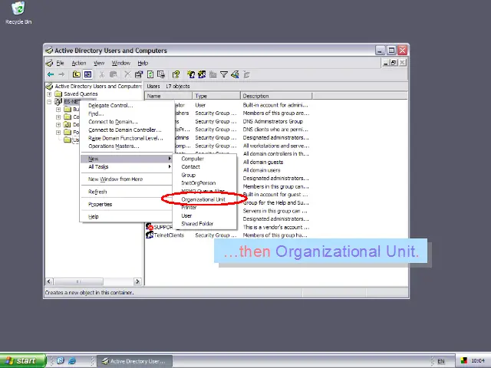The image size is (491, 368).
Task: Collapse the ES-NET domain node
Action: [49, 102]
